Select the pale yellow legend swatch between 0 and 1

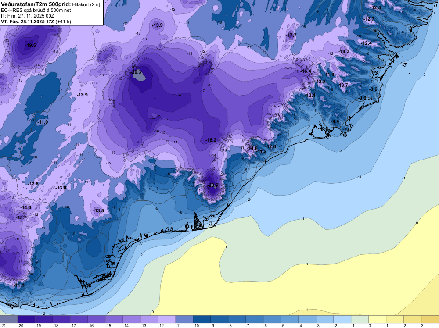point(378,319)
